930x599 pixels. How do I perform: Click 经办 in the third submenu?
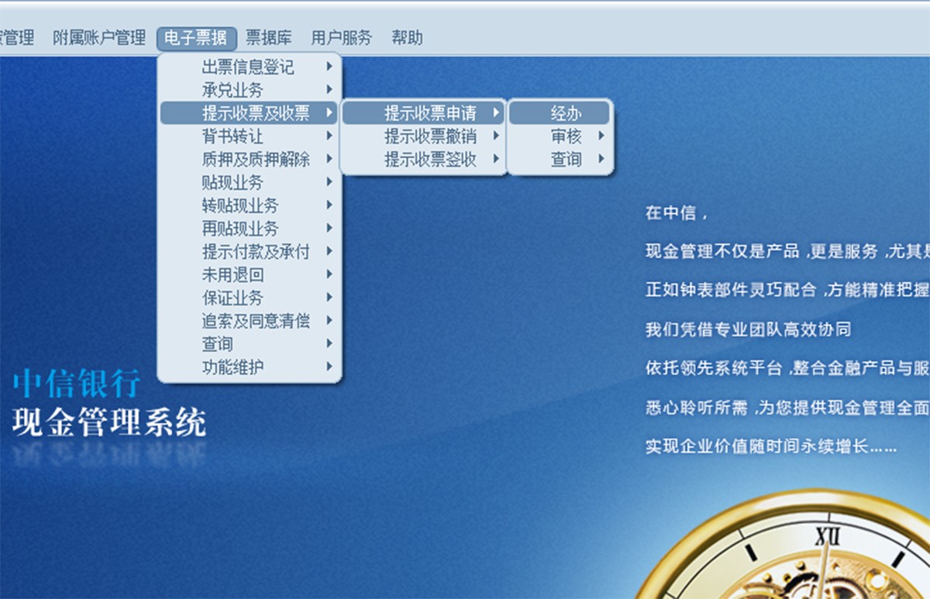[x=560, y=113]
